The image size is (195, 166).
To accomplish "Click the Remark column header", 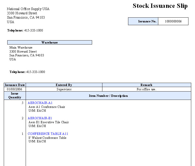I will [146, 85].
